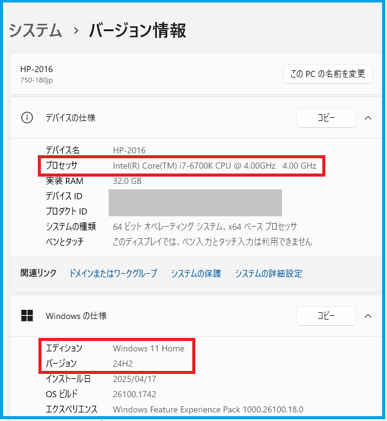The height and width of the screenshot is (421, 387).
Task: Select Windows Feature Experience Pack value
Action: tap(208, 410)
